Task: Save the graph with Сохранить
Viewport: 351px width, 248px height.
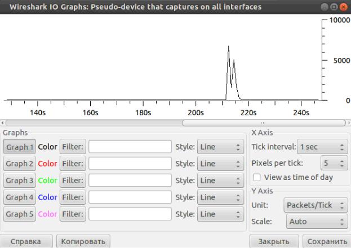Action: [327, 241]
